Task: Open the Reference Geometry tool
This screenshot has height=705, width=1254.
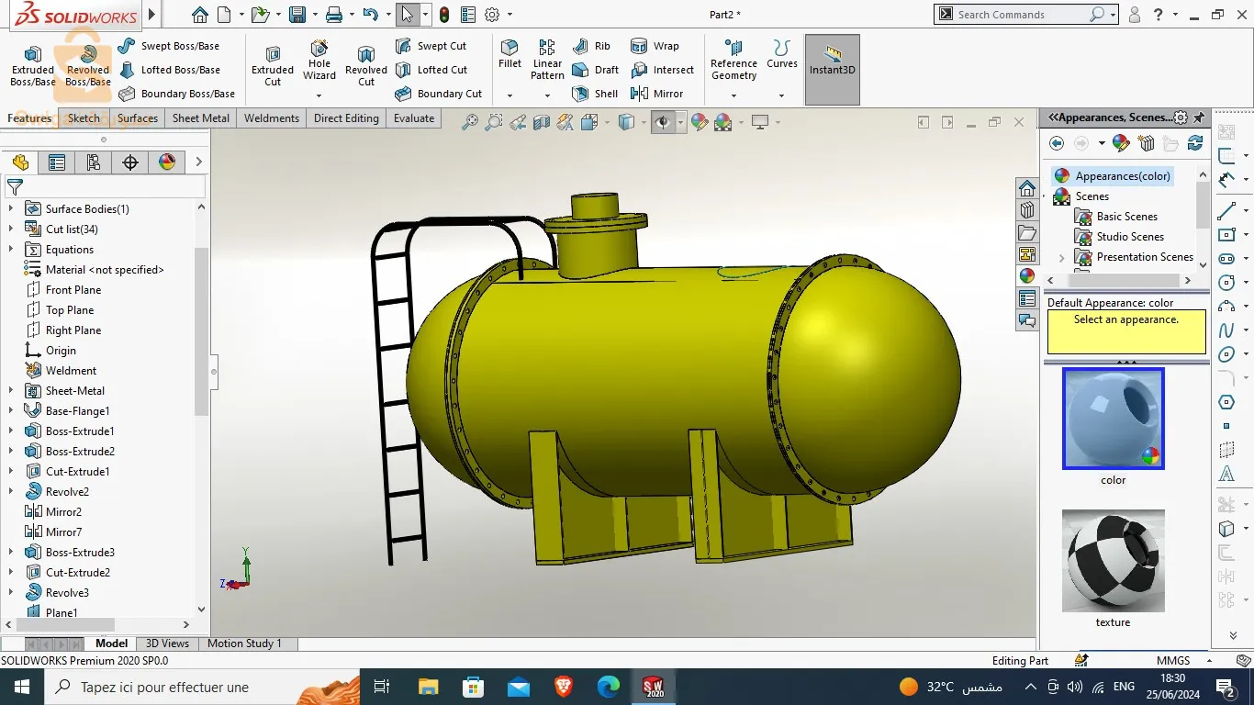Action: pos(733,59)
